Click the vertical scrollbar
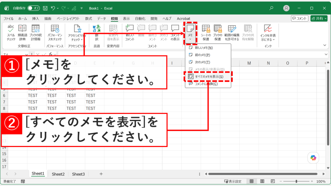This screenshot has width=331, height=186. tap(328, 108)
